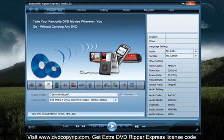Open the Control menu
Image resolution: width=224 pixels, height=140 pixels.
pyautogui.click(x=81, y=10)
